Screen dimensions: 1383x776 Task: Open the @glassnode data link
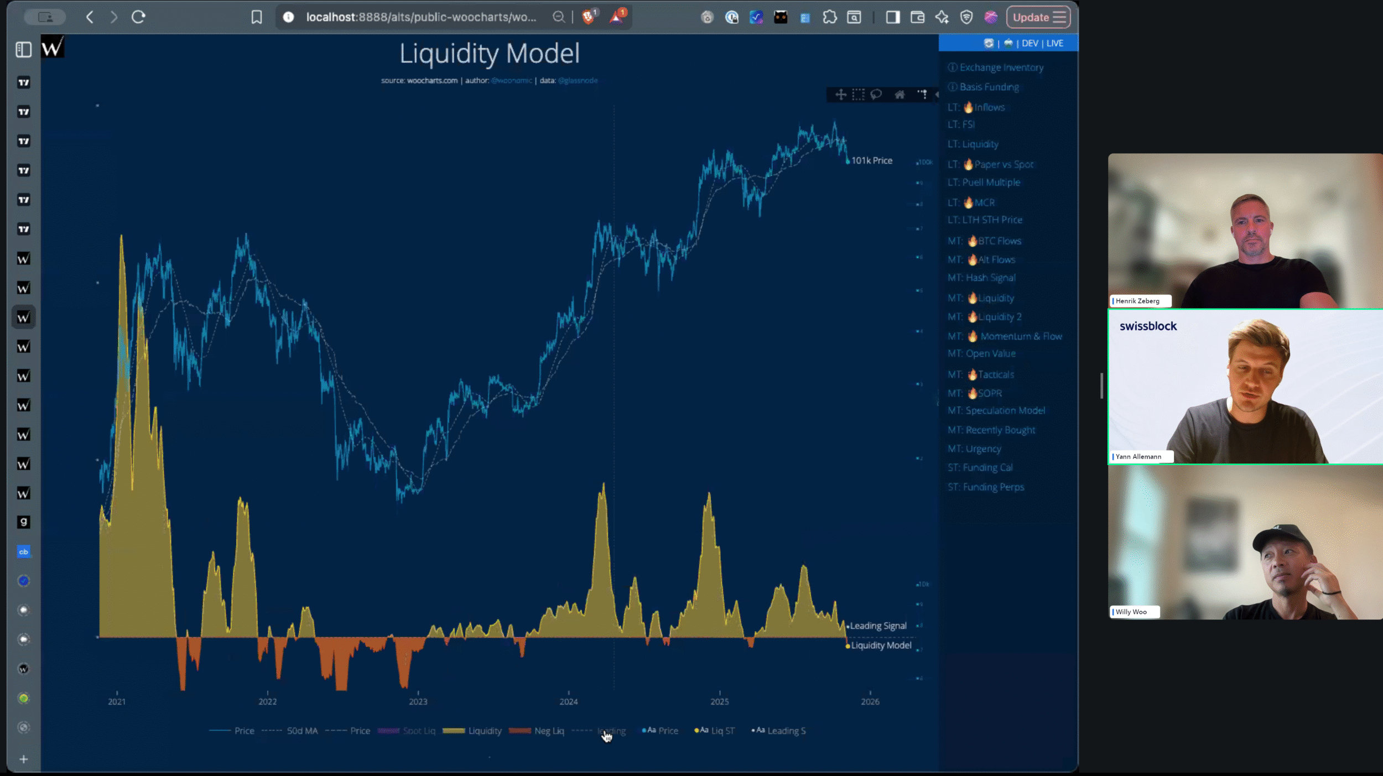[x=578, y=81]
